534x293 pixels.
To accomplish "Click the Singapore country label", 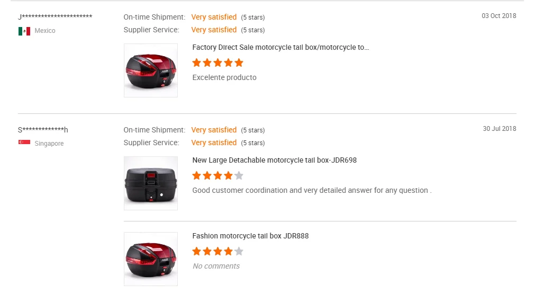I will [49, 144].
